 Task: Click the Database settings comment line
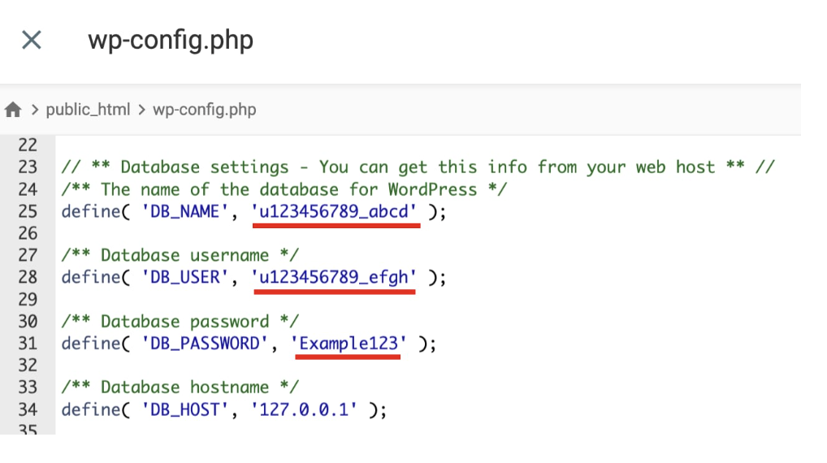pos(418,167)
